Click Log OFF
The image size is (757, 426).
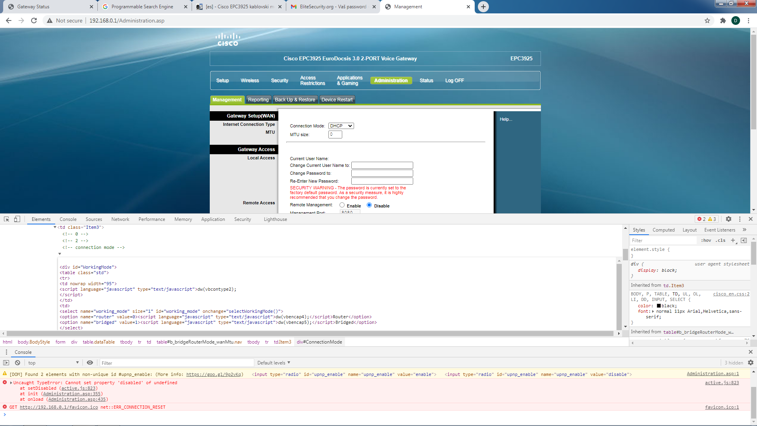click(455, 80)
